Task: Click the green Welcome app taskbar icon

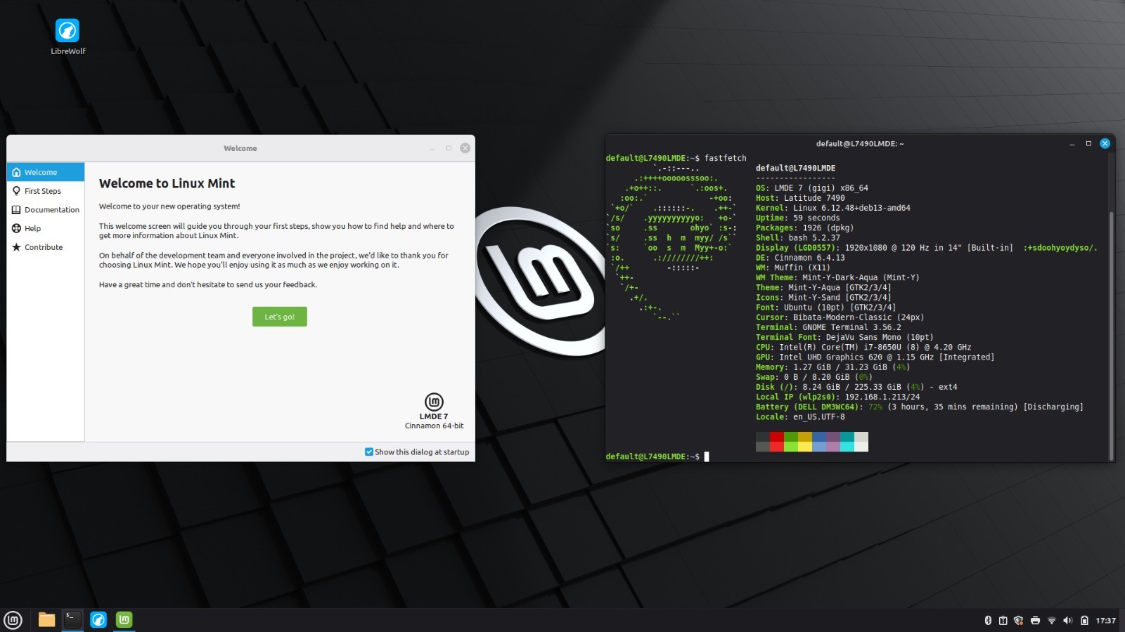Action: click(124, 619)
